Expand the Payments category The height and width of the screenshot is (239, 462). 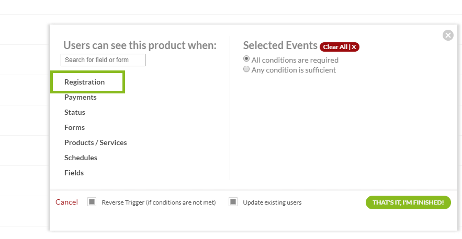[x=81, y=98]
